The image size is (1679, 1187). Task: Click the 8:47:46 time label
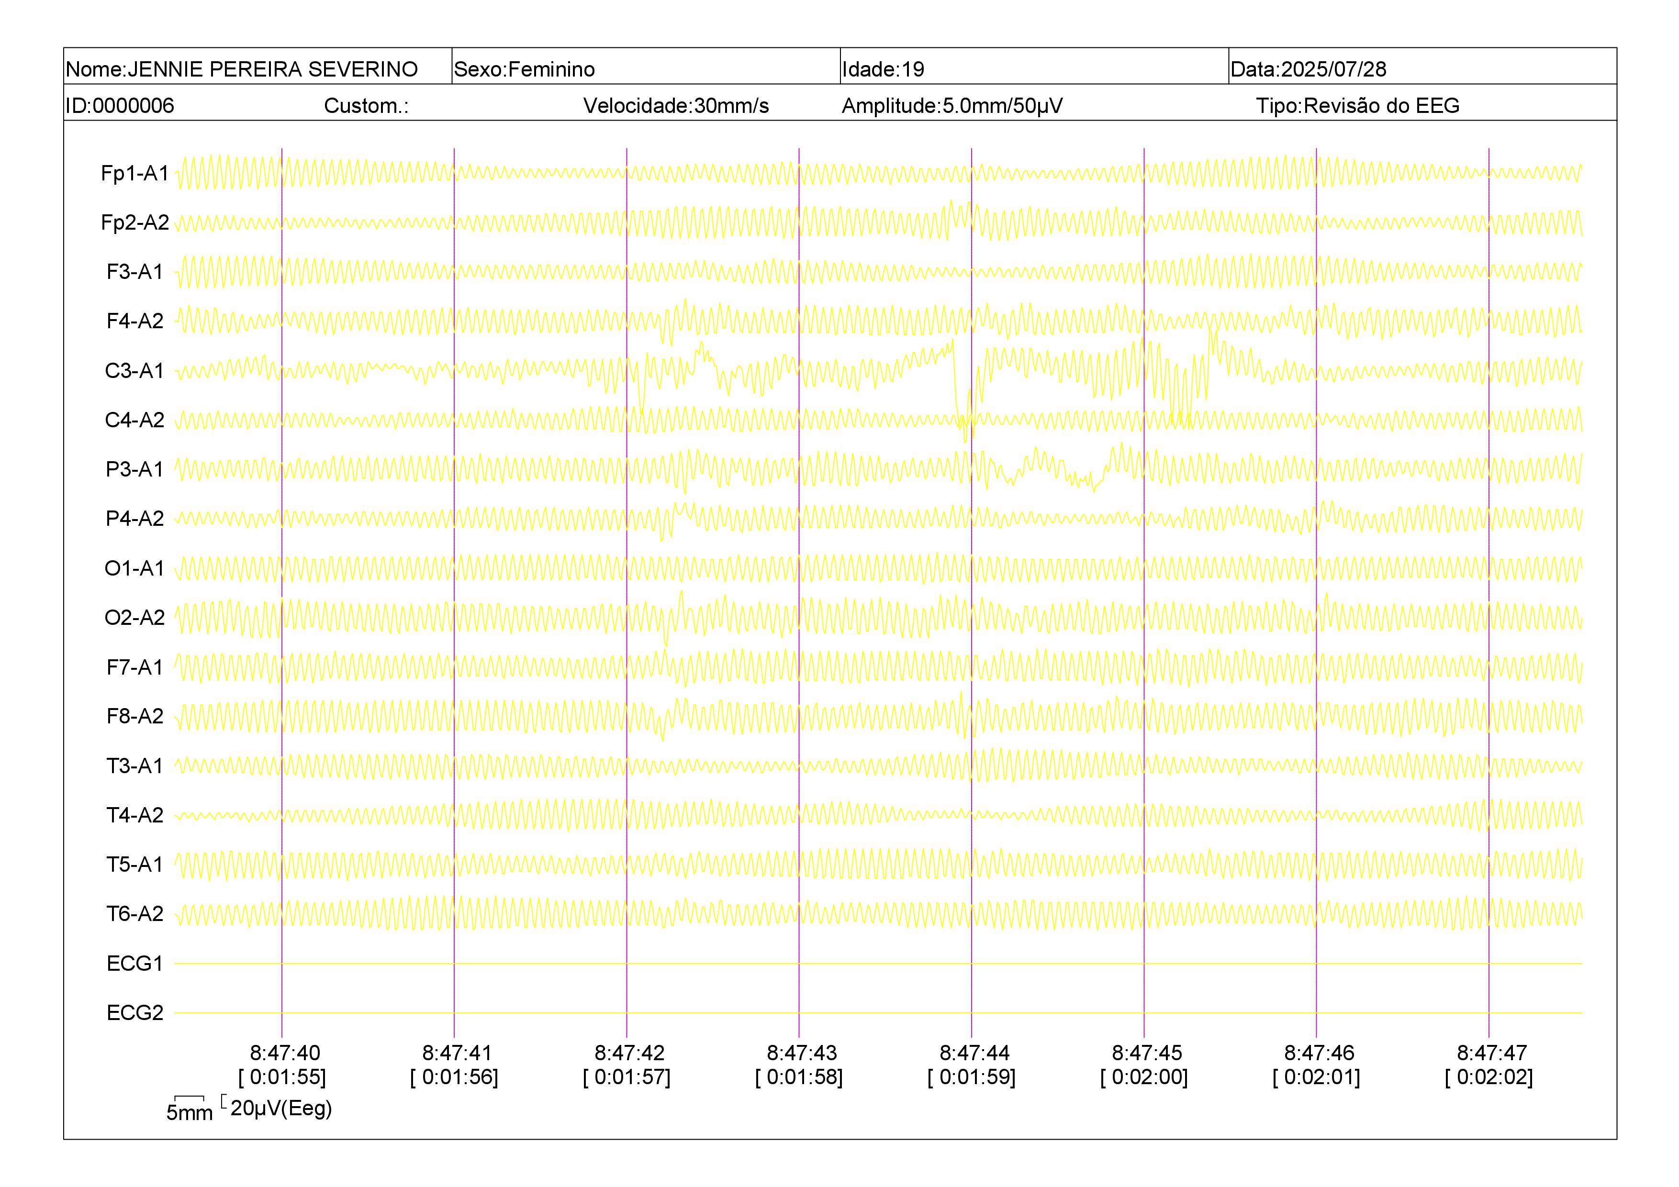[1320, 1053]
